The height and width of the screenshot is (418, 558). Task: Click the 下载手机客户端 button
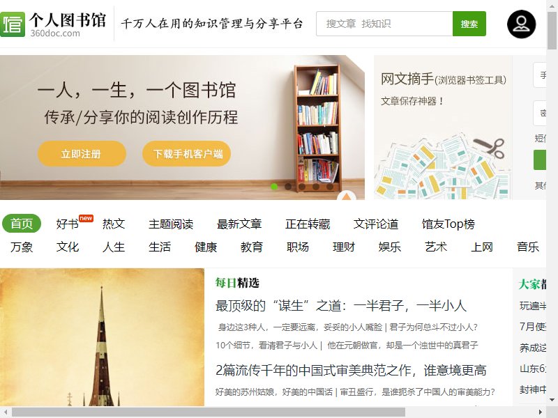(x=187, y=153)
